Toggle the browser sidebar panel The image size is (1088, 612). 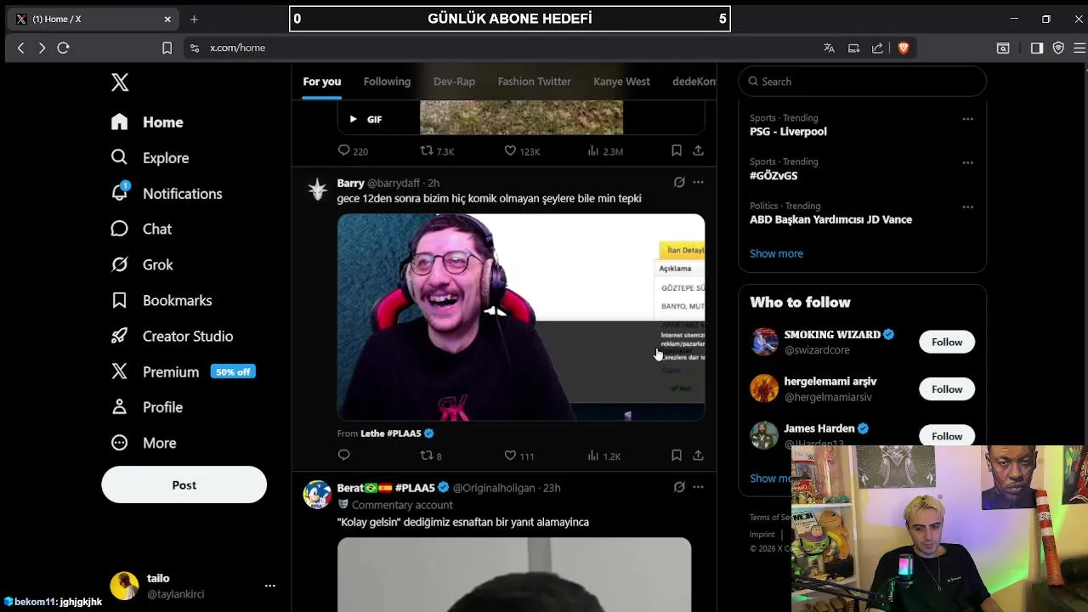[1037, 48]
